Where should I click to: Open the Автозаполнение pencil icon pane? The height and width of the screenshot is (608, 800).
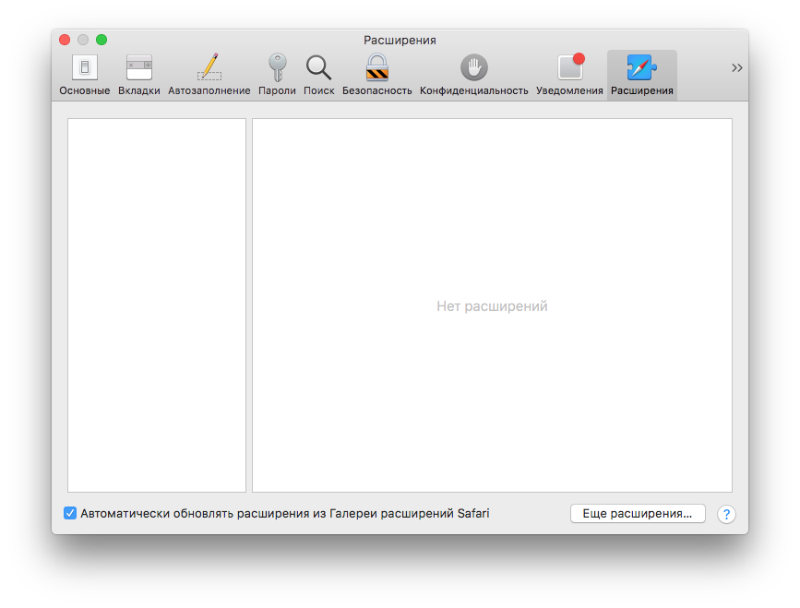point(209,75)
